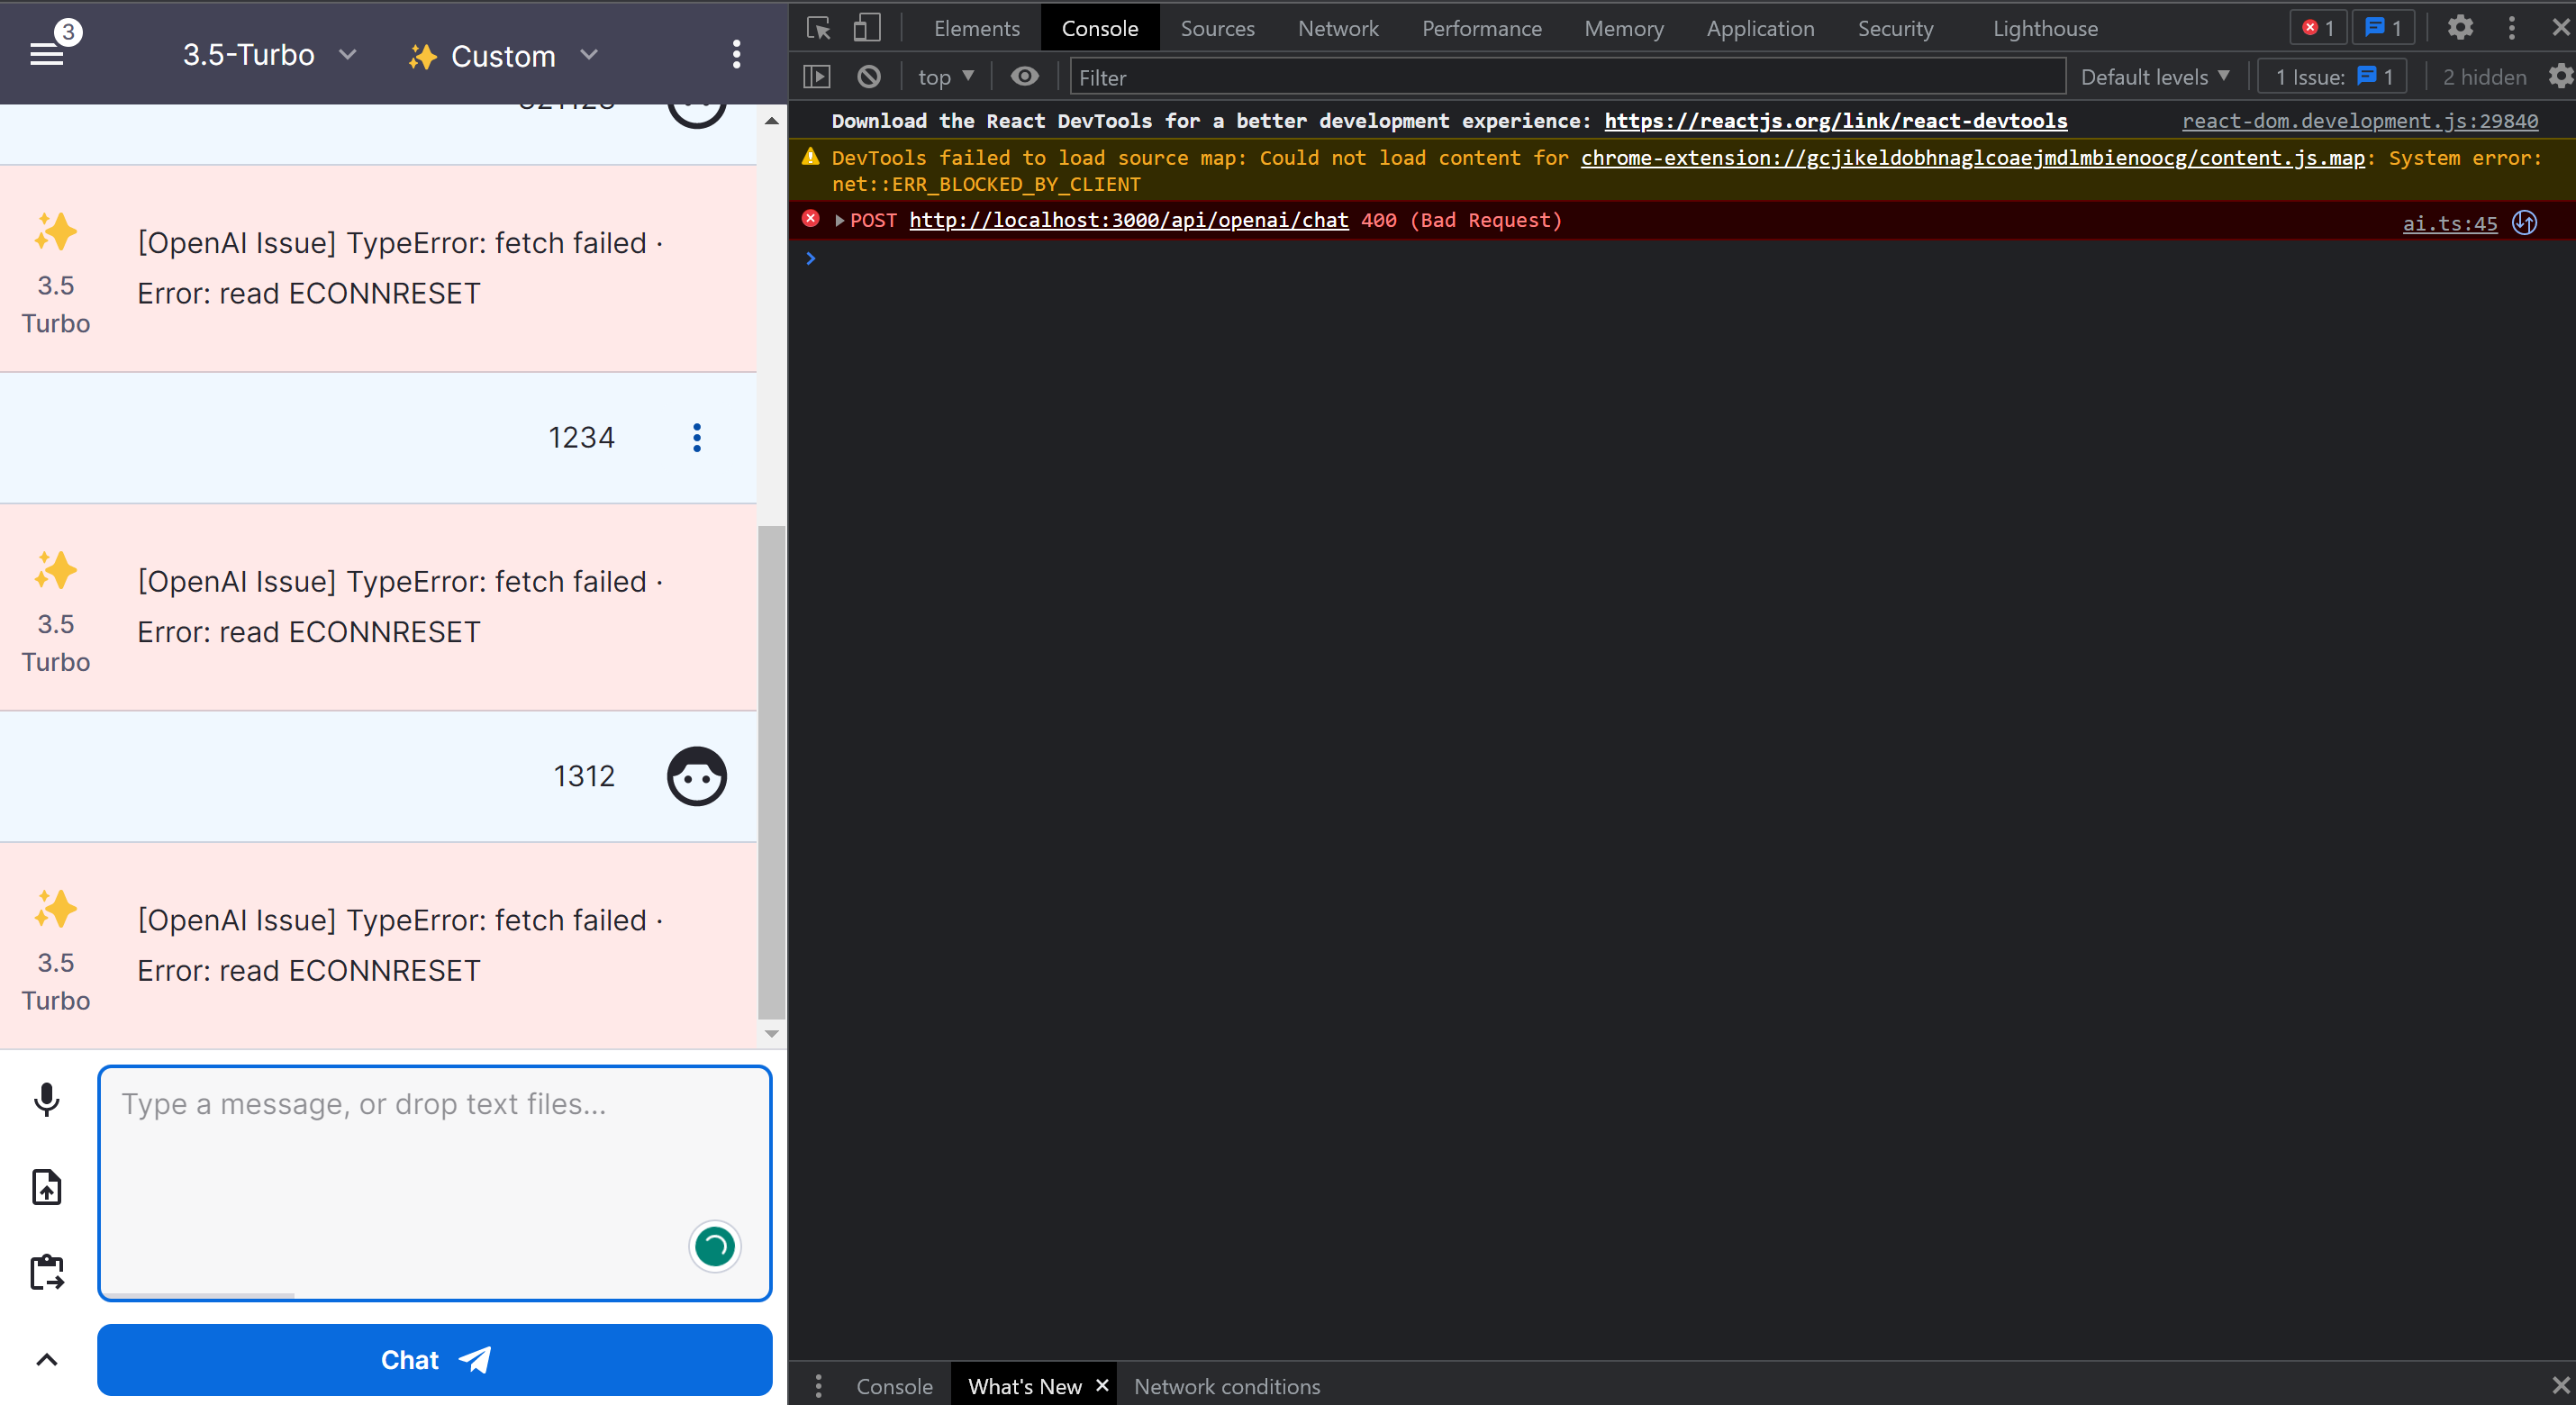The height and width of the screenshot is (1405, 2576).
Task: Click the bot avatar next to message 1312
Action: [x=695, y=776]
